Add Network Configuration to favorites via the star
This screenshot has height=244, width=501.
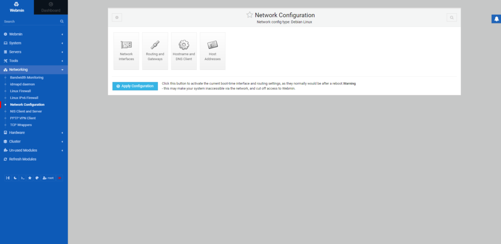click(250, 15)
